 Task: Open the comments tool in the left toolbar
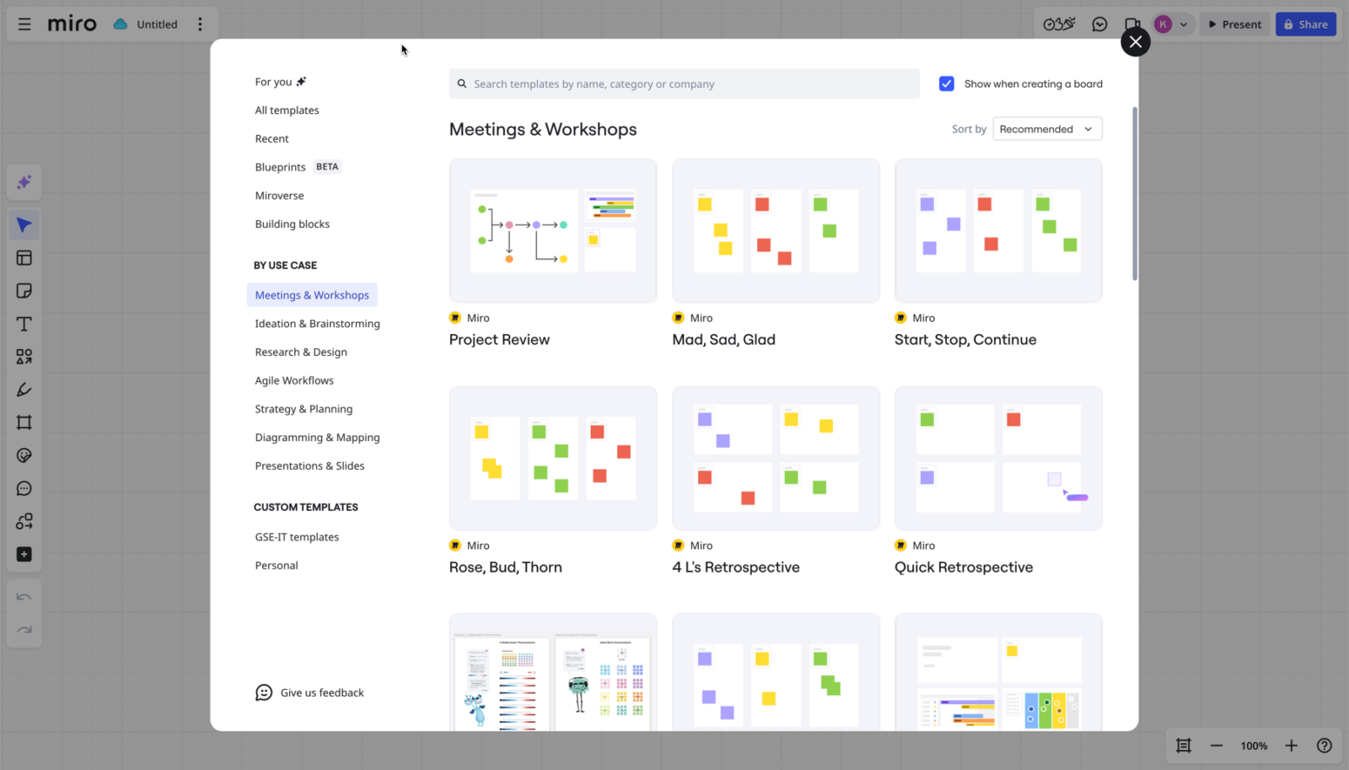tap(24, 488)
